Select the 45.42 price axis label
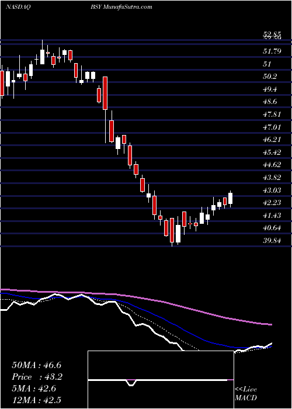The image size is (292, 409). pos(272,152)
